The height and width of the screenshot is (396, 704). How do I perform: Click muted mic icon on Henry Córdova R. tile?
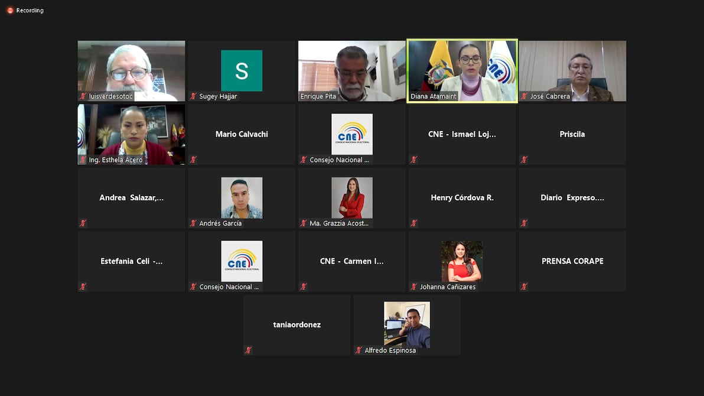pos(414,223)
